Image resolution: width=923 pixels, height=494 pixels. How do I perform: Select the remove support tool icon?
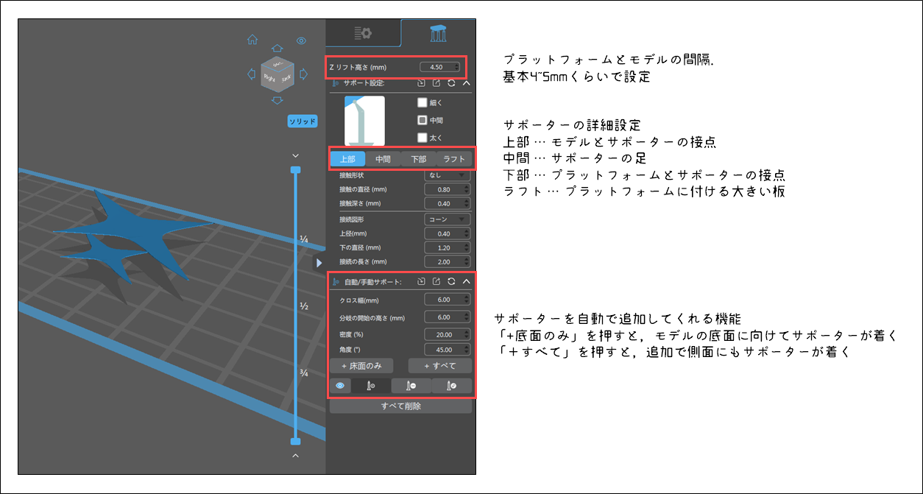pyautogui.click(x=411, y=385)
